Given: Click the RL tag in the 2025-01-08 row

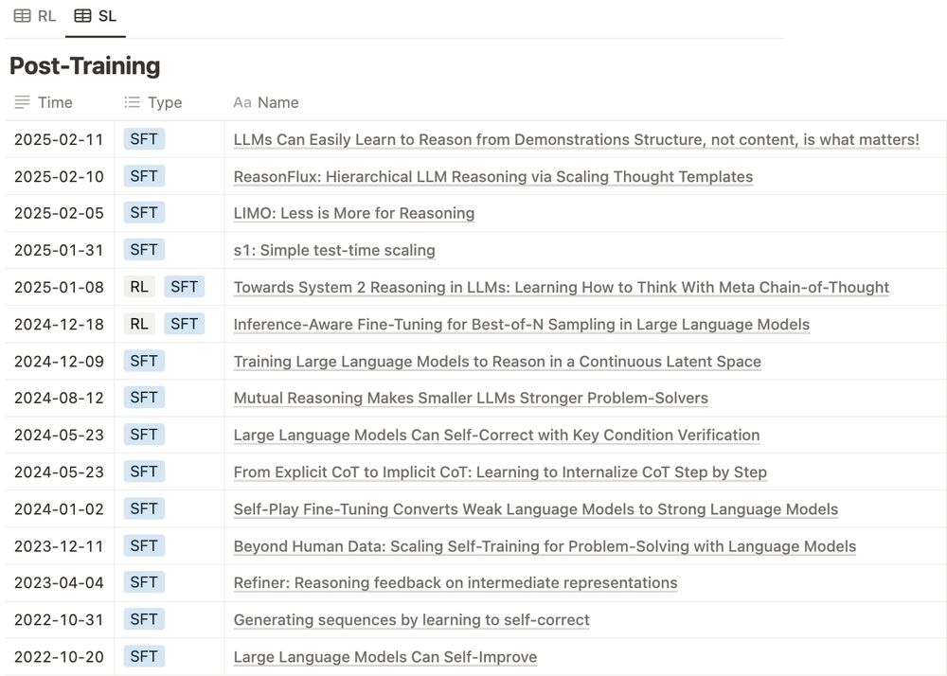Looking at the screenshot, I should tap(139, 287).
